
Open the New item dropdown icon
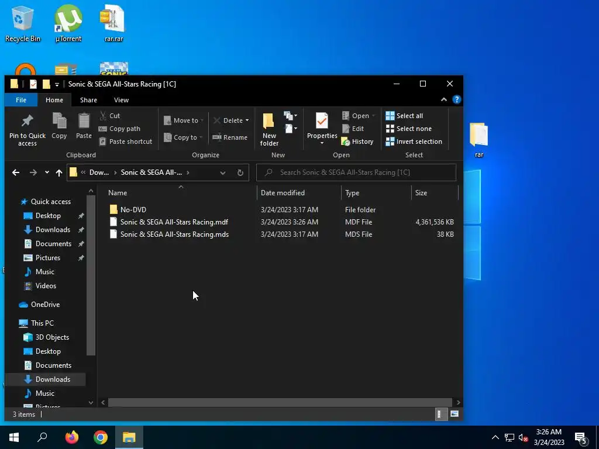coord(290,115)
